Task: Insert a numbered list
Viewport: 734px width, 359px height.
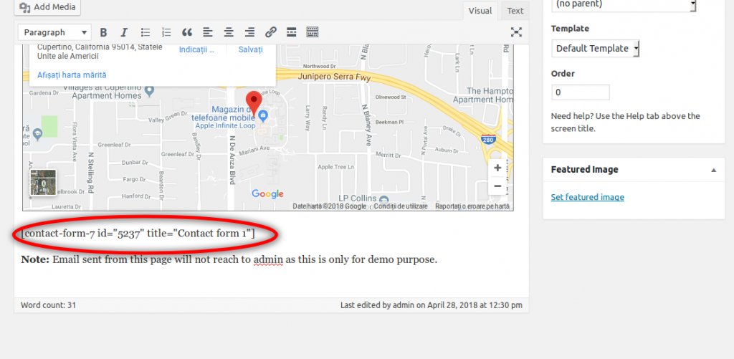Action: tap(166, 32)
